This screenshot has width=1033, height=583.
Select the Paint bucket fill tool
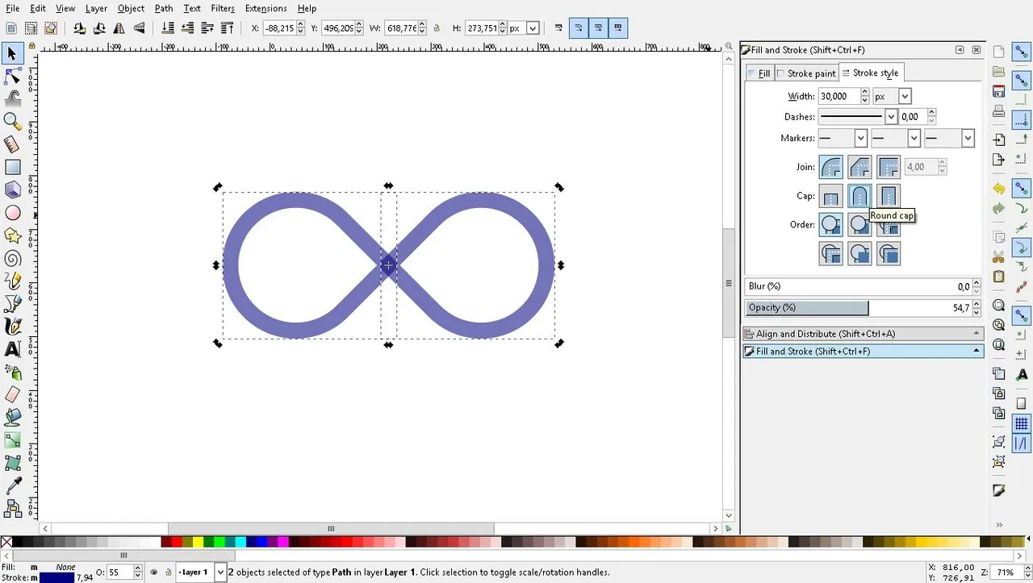[x=12, y=417]
